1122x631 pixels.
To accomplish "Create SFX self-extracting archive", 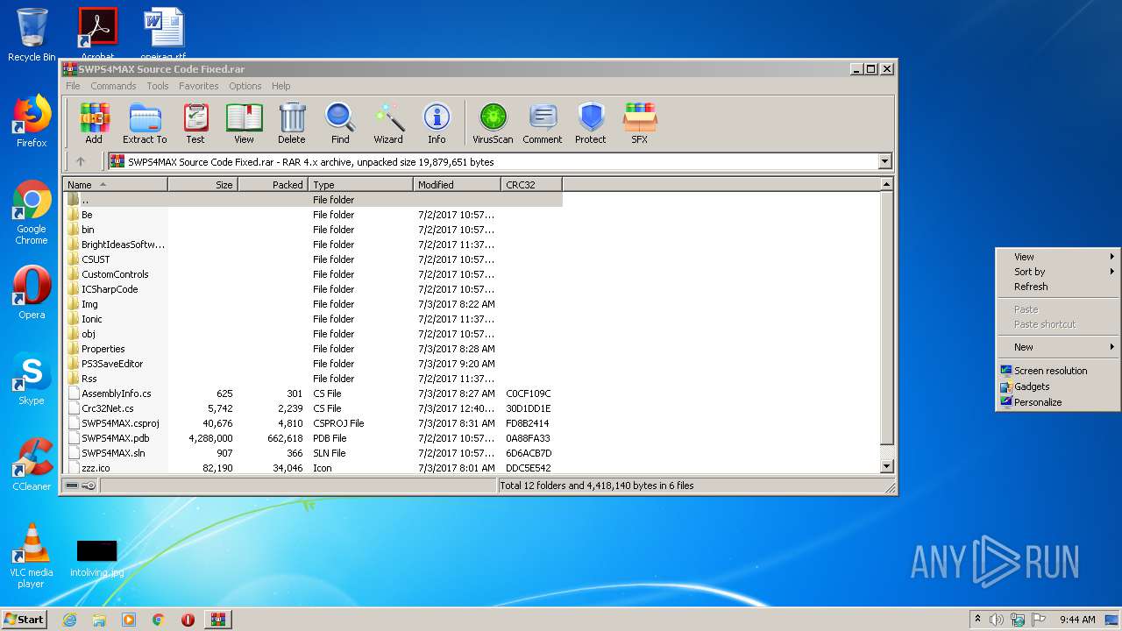I will tap(640, 123).
